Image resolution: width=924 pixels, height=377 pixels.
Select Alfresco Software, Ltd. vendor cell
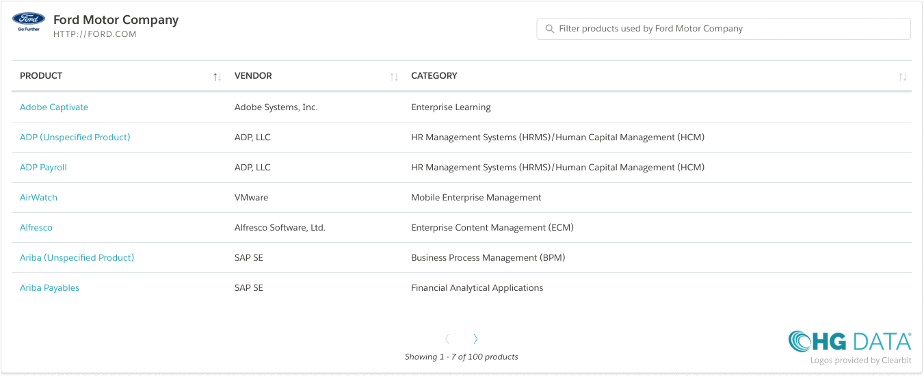280,227
